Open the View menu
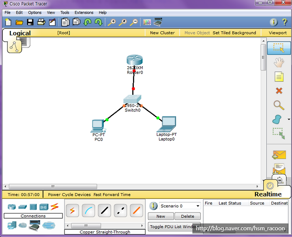This screenshot has width=292, height=237. (51, 13)
